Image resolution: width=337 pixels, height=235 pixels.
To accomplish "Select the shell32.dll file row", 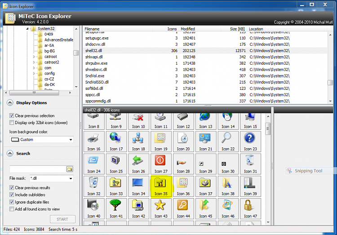I will point(205,51).
